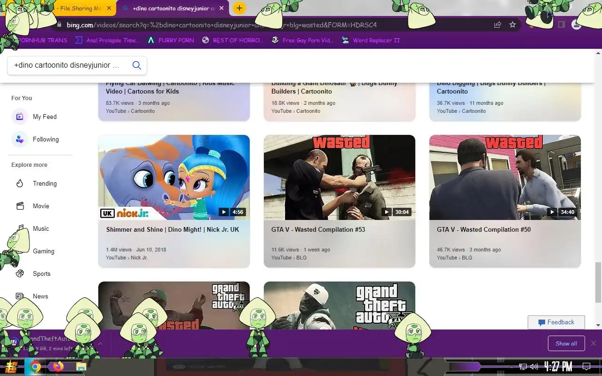Go to My Feed
Image resolution: width=602 pixels, height=376 pixels.
(45, 117)
